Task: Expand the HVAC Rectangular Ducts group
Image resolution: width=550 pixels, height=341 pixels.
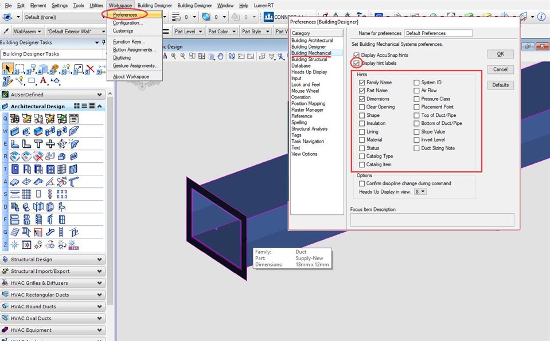Action: click(100, 295)
